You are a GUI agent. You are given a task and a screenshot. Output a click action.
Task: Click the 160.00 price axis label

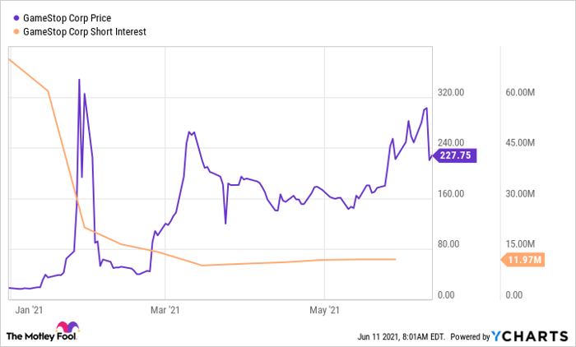tap(452, 194)
